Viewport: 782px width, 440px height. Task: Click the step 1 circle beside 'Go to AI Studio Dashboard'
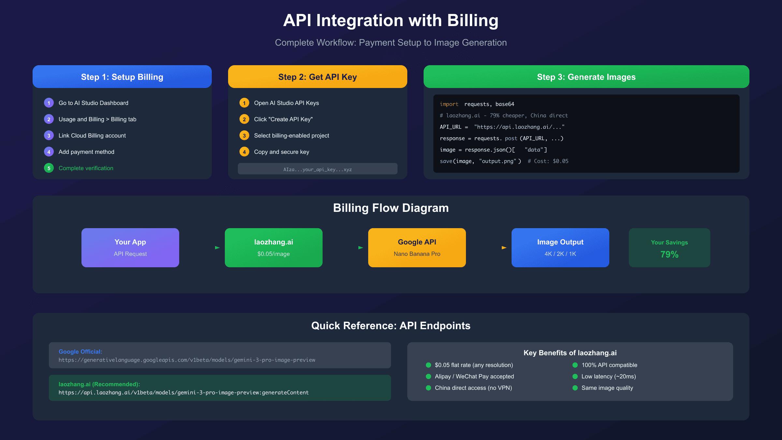click(49, 103)
